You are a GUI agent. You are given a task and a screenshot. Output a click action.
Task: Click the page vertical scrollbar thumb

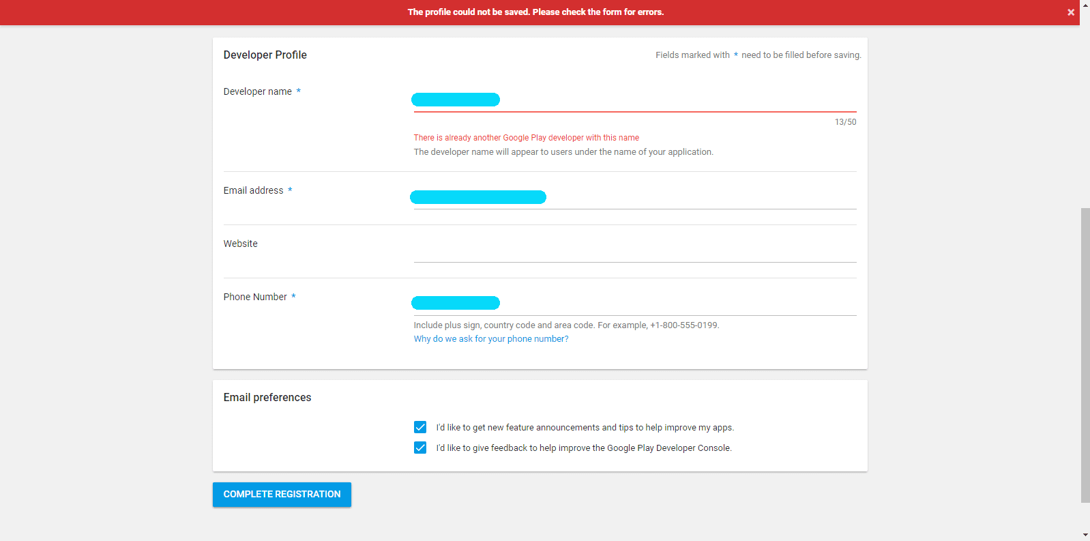1085,355
